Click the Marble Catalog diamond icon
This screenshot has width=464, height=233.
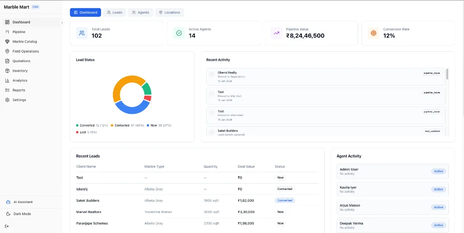(x=7, y=42)
